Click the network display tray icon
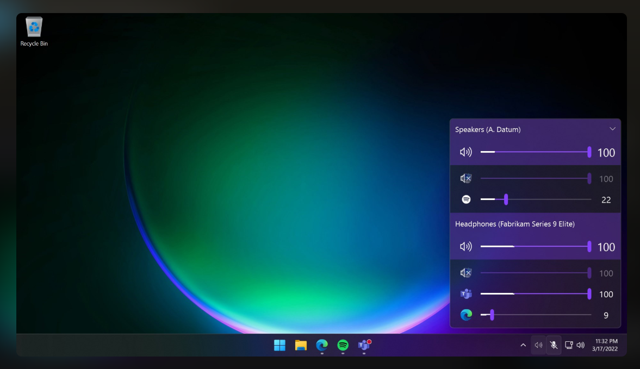 (x=569, y=345)
